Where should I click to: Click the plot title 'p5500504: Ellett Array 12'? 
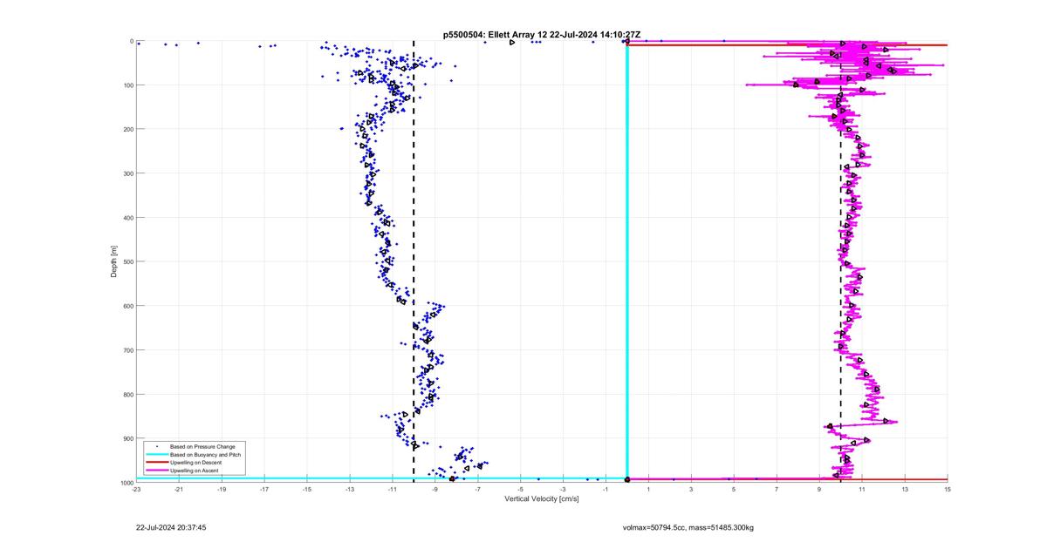(x=497, y=34)
